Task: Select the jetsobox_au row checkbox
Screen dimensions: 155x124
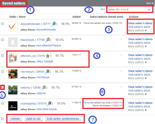Action: (x=3, y=55)
